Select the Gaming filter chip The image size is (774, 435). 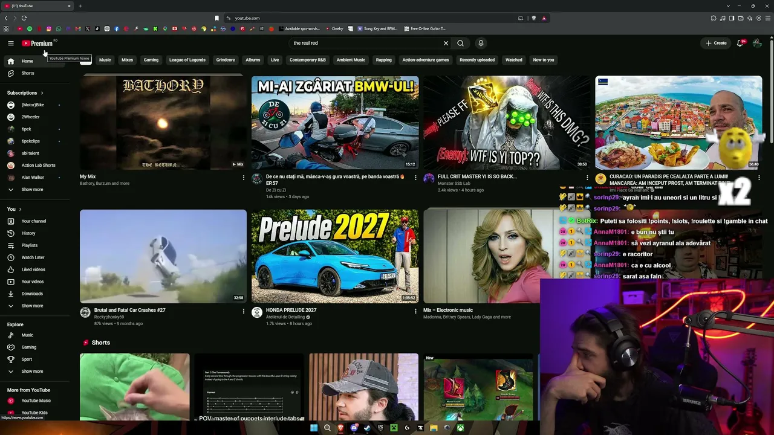click(151, 60)
